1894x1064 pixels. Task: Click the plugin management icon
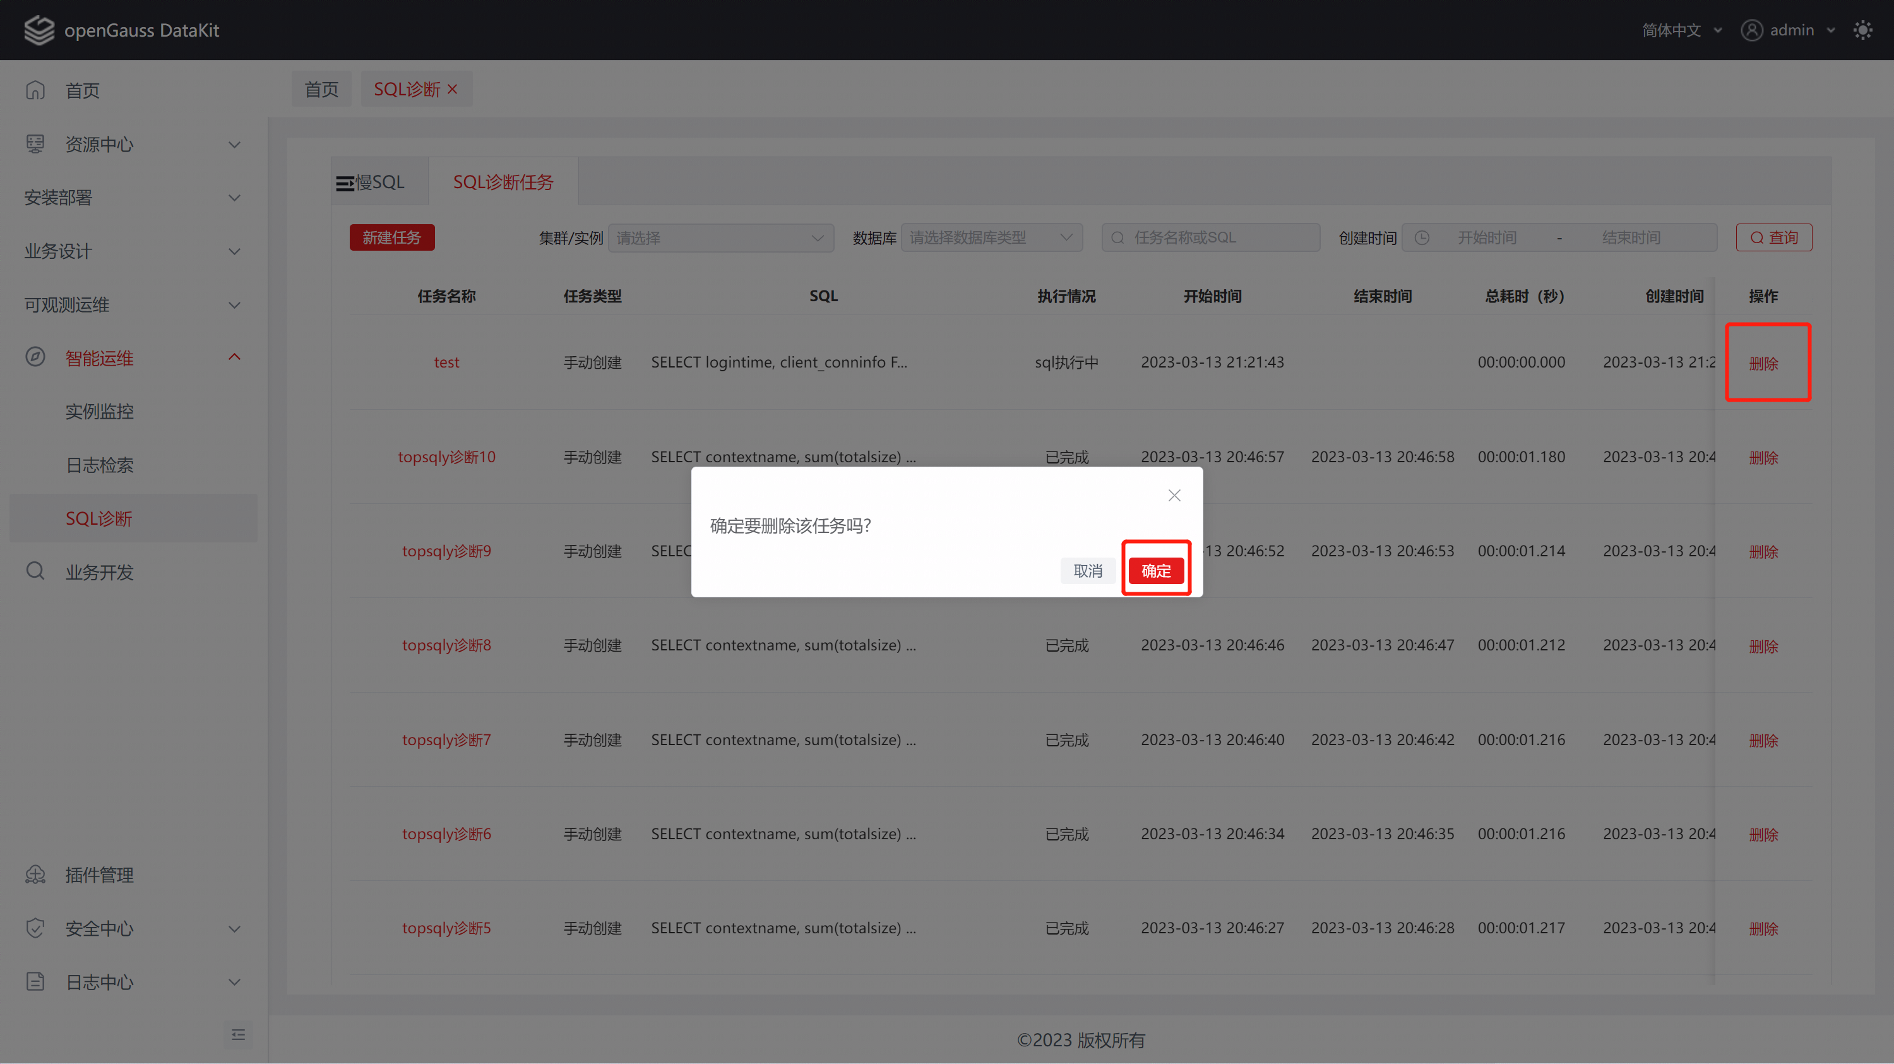35,875
